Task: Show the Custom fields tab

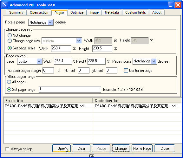Action: coord(135,12)
